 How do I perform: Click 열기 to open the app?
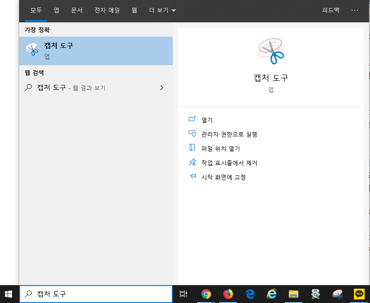(207, 120)
